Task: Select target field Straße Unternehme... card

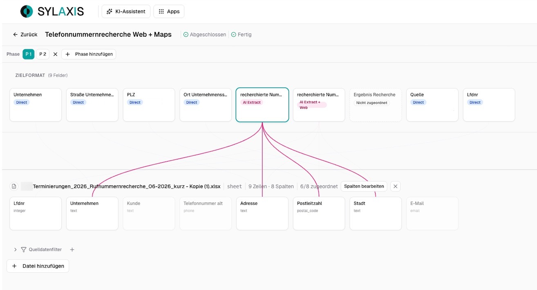Action: (x=92, y=105)
